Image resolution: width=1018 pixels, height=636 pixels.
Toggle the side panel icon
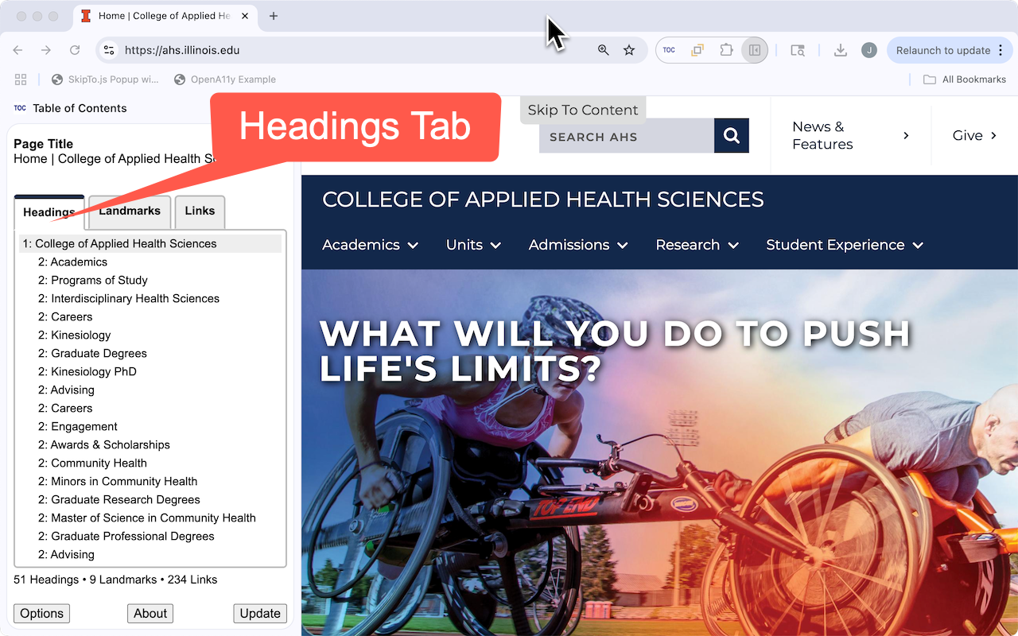[755, 50]
